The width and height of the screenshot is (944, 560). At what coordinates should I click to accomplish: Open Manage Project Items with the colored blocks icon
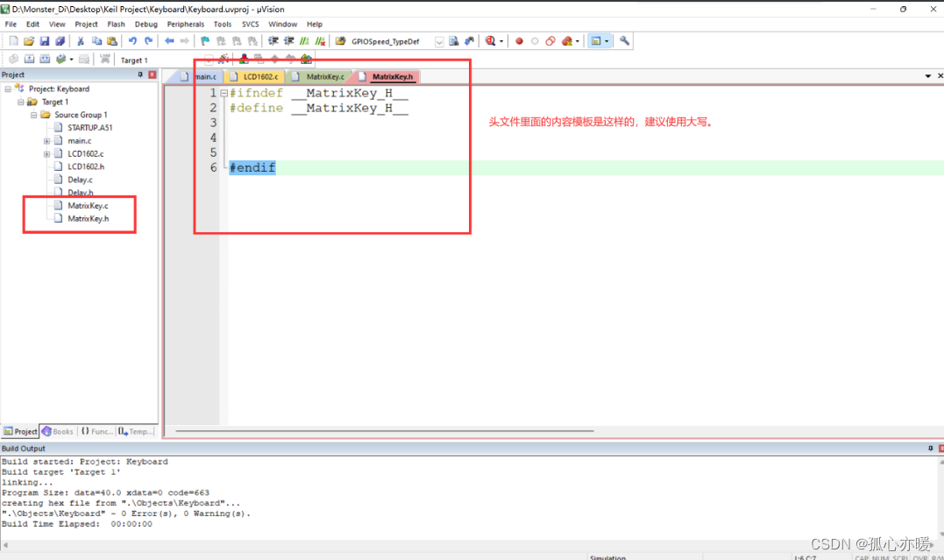pos(243,59)
